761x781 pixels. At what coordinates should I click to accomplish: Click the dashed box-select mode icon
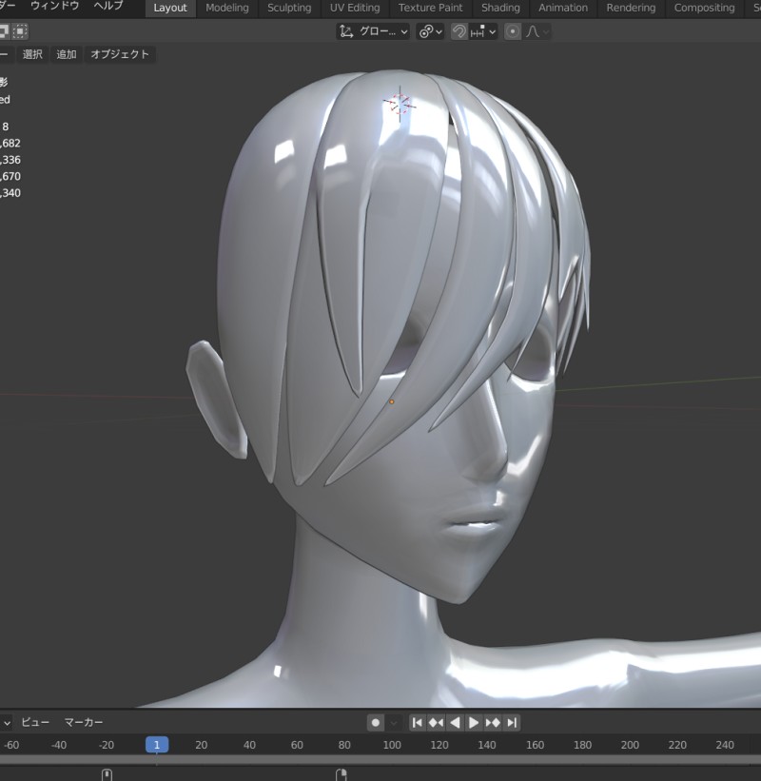click(x=20, y=31)
